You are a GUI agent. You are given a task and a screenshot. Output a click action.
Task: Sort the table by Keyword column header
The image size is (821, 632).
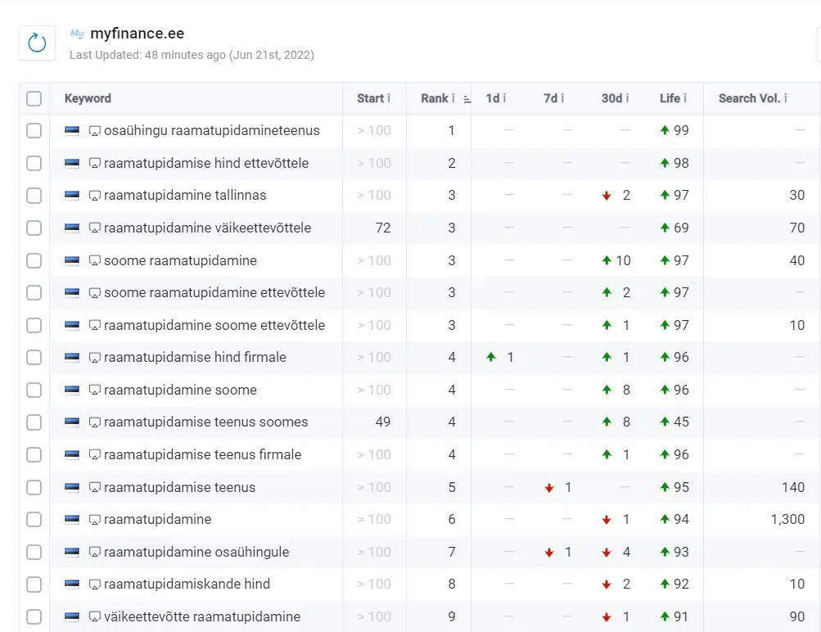88,98
